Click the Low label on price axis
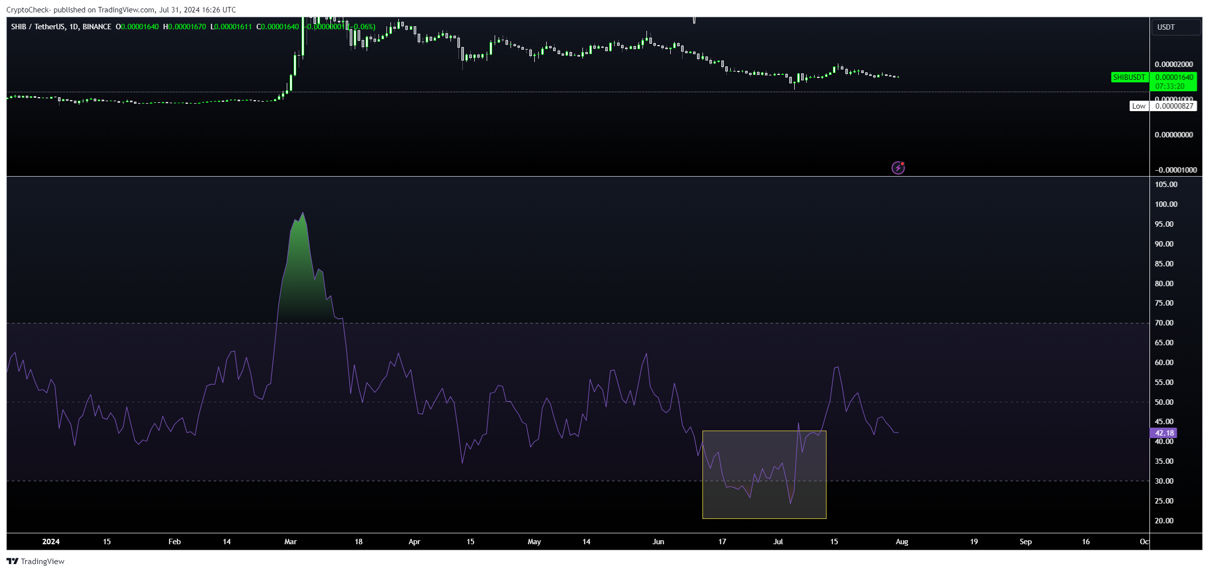This screenshot has width=1209, height=572. [x=1139, y=106]
